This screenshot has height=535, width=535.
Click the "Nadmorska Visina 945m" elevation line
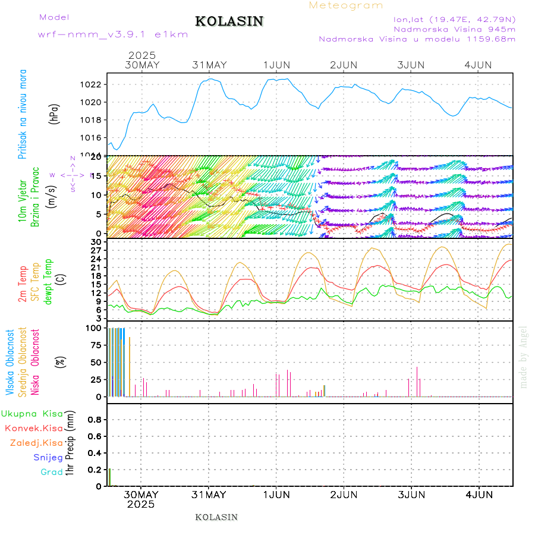(x=455, y=29)
